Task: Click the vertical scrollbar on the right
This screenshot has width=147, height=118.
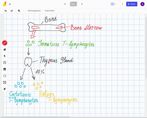Action: (x=146, y=48)
